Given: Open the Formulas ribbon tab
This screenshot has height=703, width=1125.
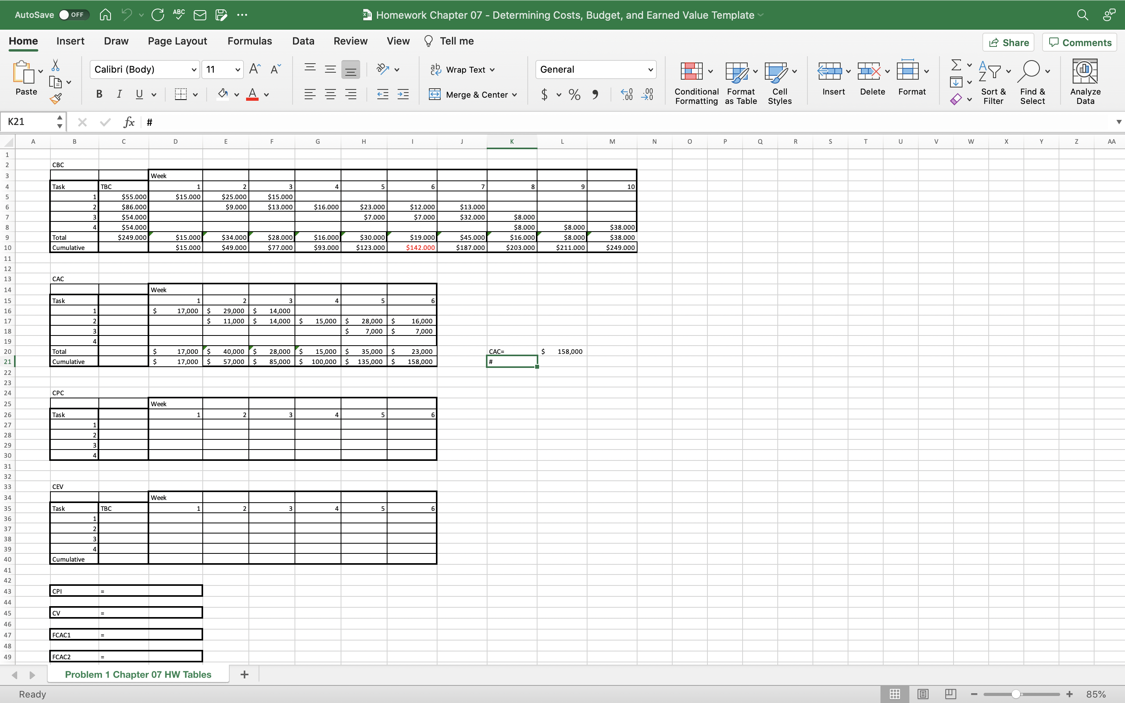Looking at the screenshot, I should [250, 41].
